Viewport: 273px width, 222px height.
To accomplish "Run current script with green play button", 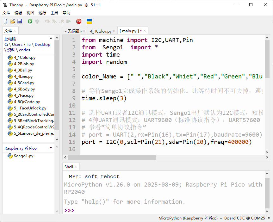I will [x=30, y=21].
